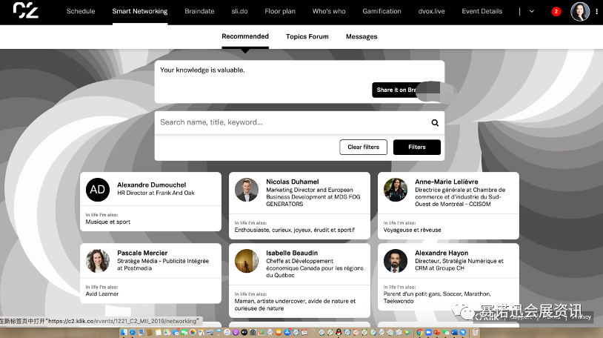
Task: Go to the Gamification page
Action: [382, 11]
